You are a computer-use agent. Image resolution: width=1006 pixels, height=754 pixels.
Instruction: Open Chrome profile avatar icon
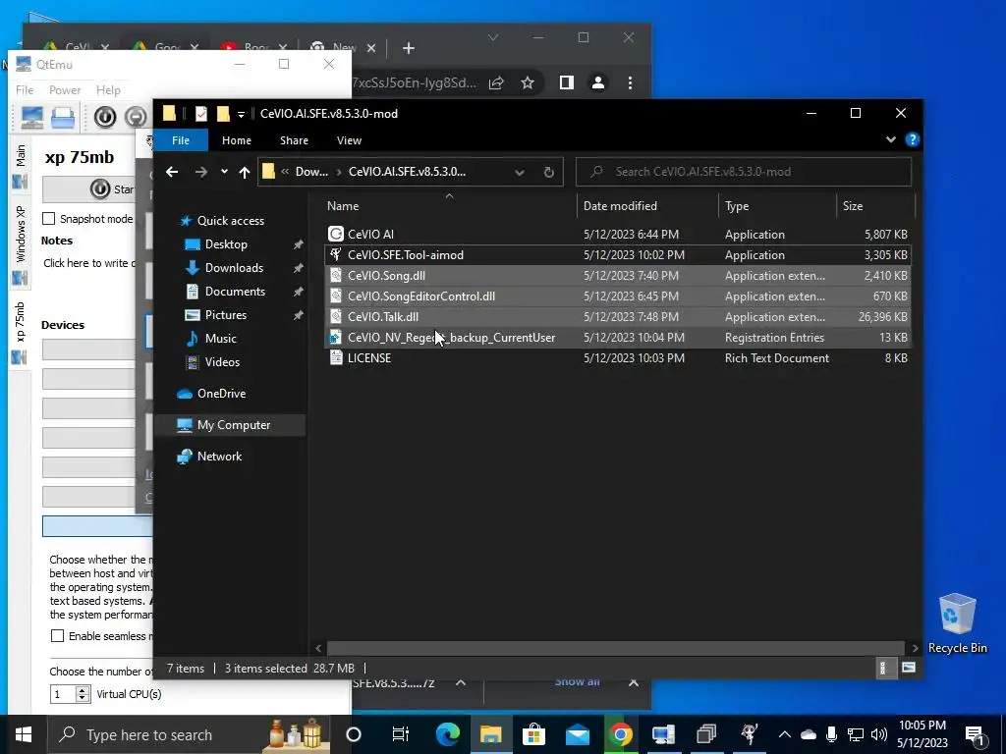coord(598,82)
